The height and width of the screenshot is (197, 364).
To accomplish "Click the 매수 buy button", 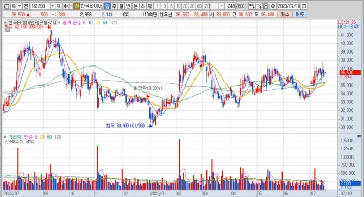I will point(285,15).
